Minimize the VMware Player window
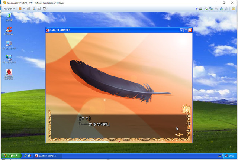This screenshot has height=160, width=238. [216, 3]
